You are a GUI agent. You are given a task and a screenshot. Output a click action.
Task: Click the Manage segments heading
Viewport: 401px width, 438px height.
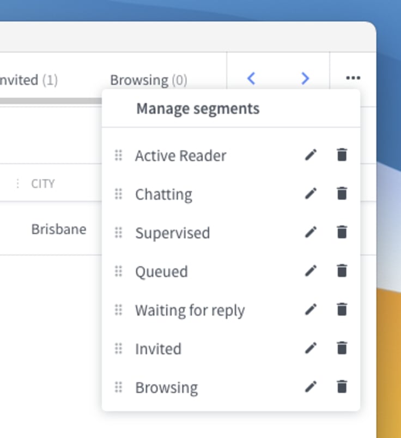(198, 109)
